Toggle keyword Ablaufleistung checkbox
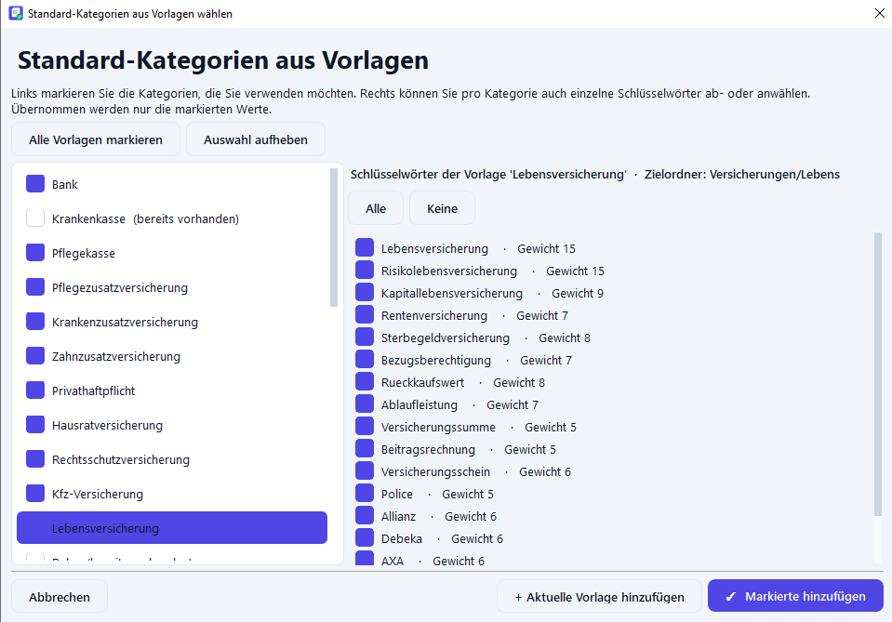 pyautogui.click(x=365, y=404)
